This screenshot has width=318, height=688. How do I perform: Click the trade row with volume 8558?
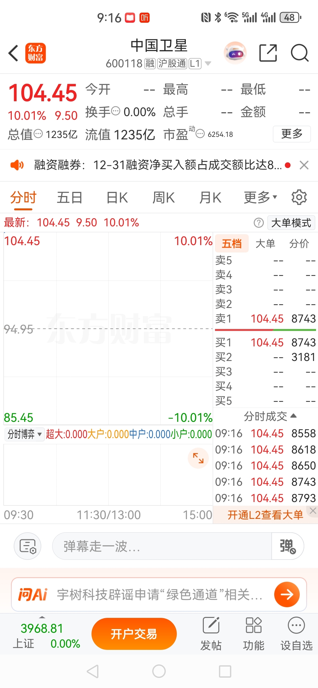coord(266,433)
